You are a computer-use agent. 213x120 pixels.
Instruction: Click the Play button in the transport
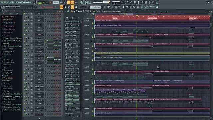[x=44, y=2]
